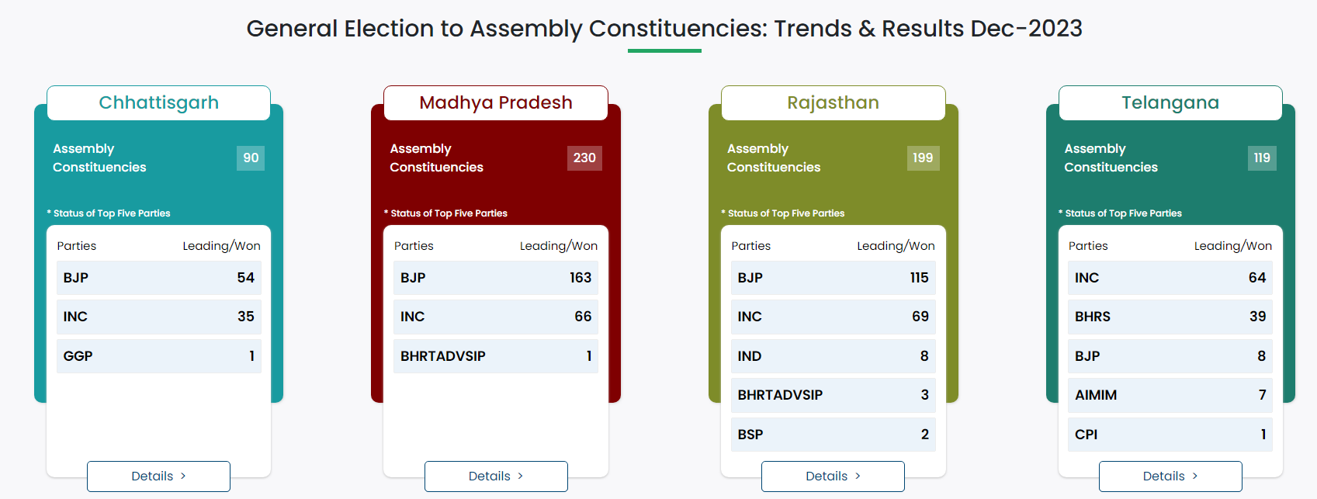
Task: Open Details for Rajasthan results
Action: coord(833,476)
